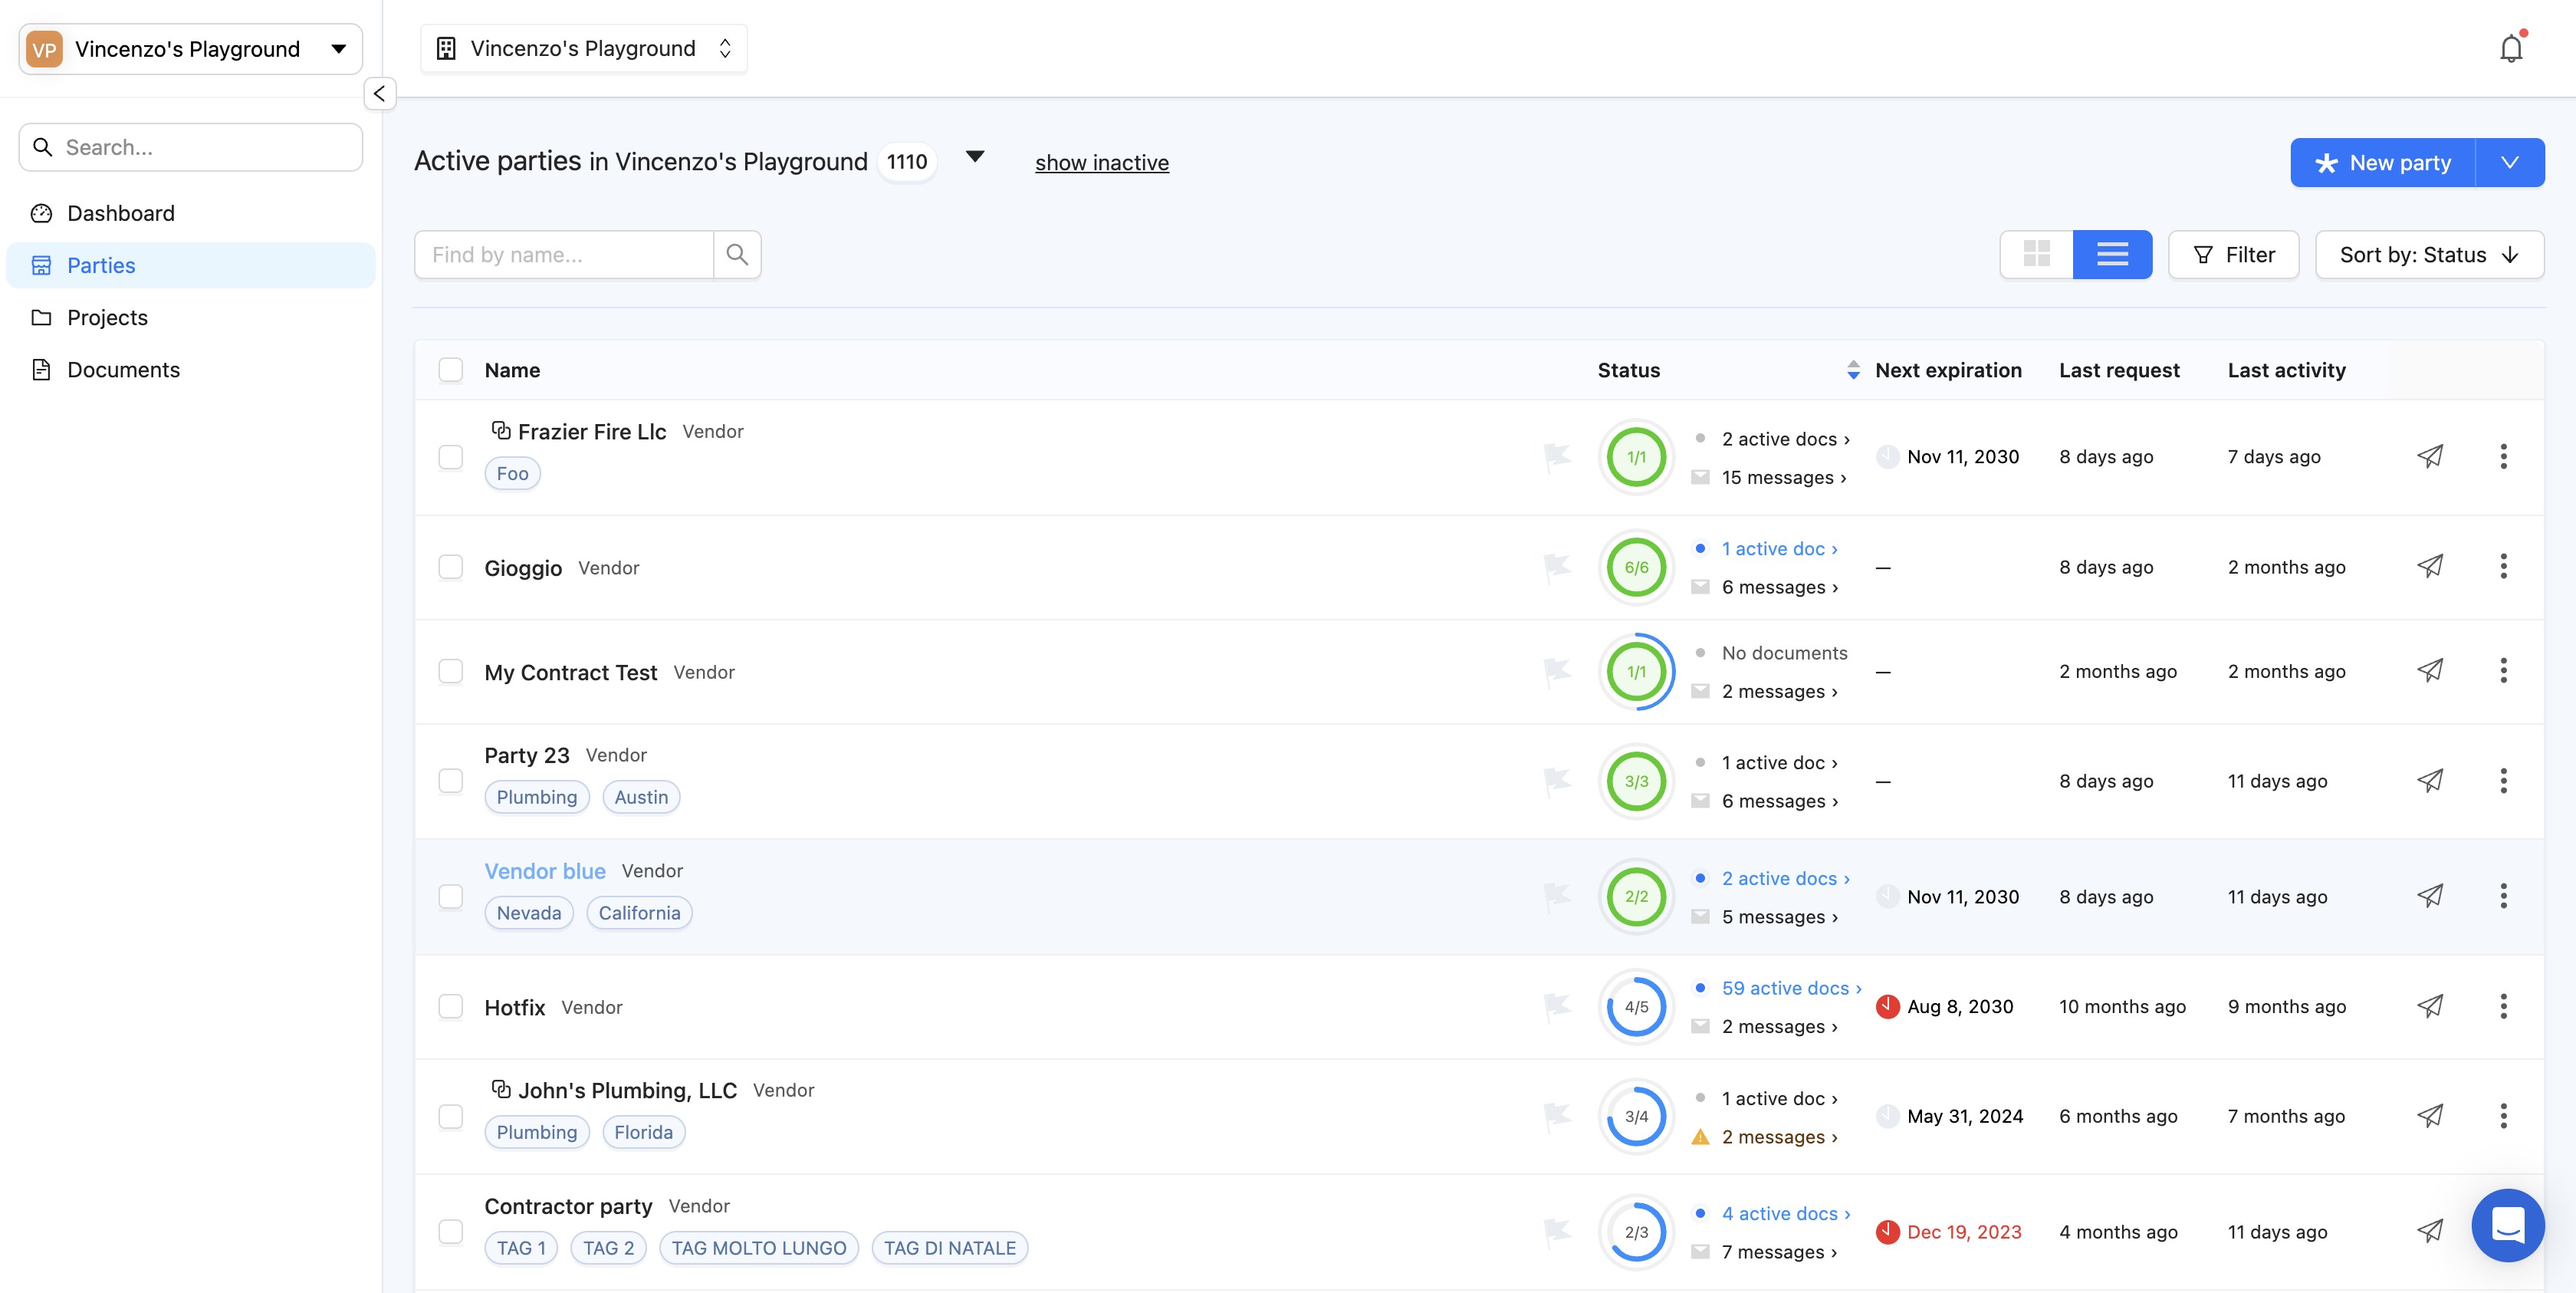
Task: Tick the checkbox for John's Plumbing, LLC
Action: [451, 1116]
